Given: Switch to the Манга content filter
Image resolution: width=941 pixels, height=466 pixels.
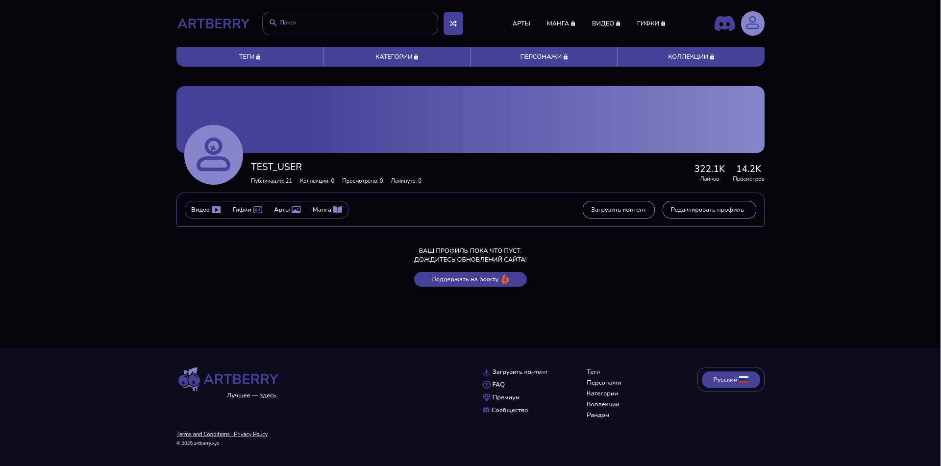Looking at the screenshot, I should click(327, 210).
